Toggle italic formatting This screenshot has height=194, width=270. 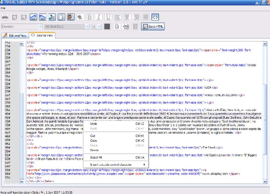coord(99,17)
